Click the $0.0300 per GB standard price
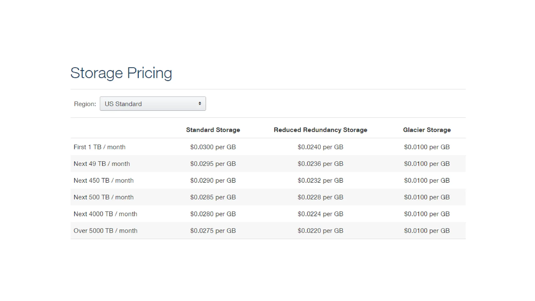The height and width of the screenshot is (301, 535). click(x=213, y=147)
